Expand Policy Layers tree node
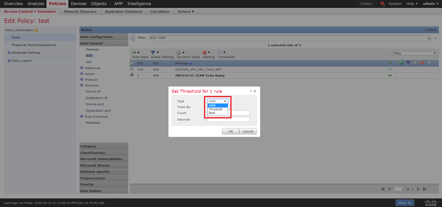Viewport: 442px width, 207px height. 9,61
